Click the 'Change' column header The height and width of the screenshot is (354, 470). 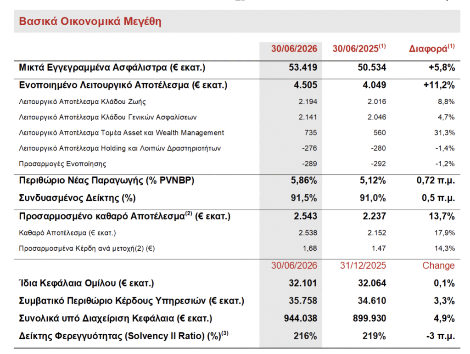(438, 265)
